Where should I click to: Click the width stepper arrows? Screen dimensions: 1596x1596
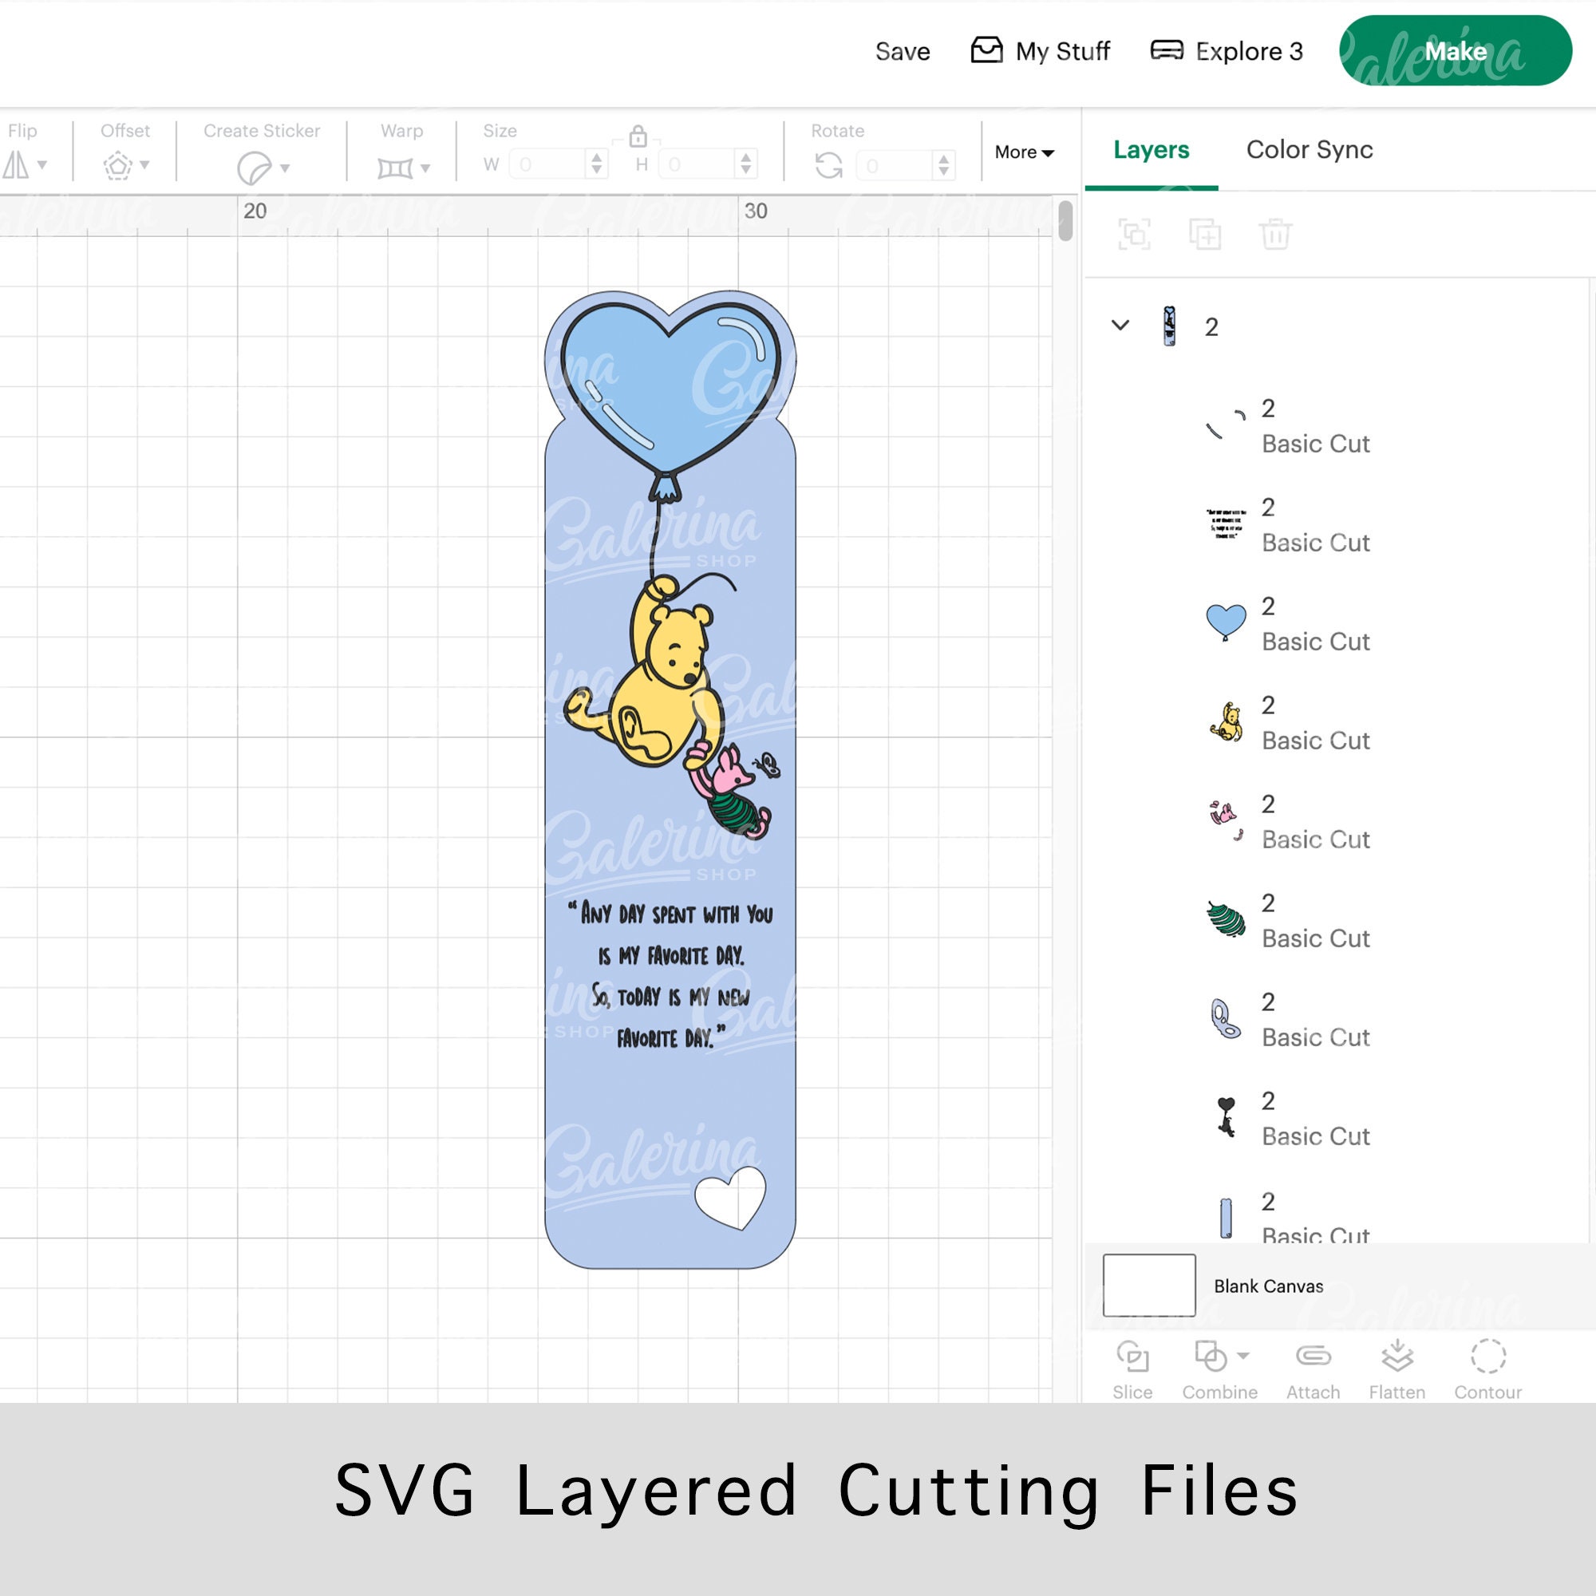click(x=597, y=164)
